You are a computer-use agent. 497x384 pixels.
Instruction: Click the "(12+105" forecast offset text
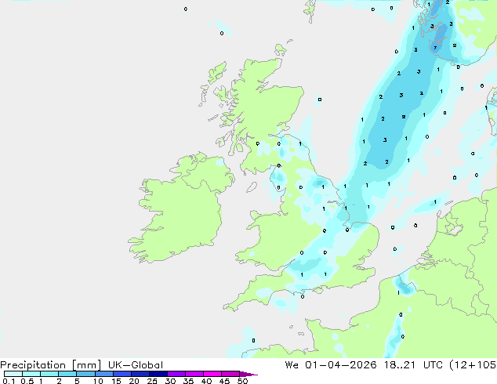(473, 365)
